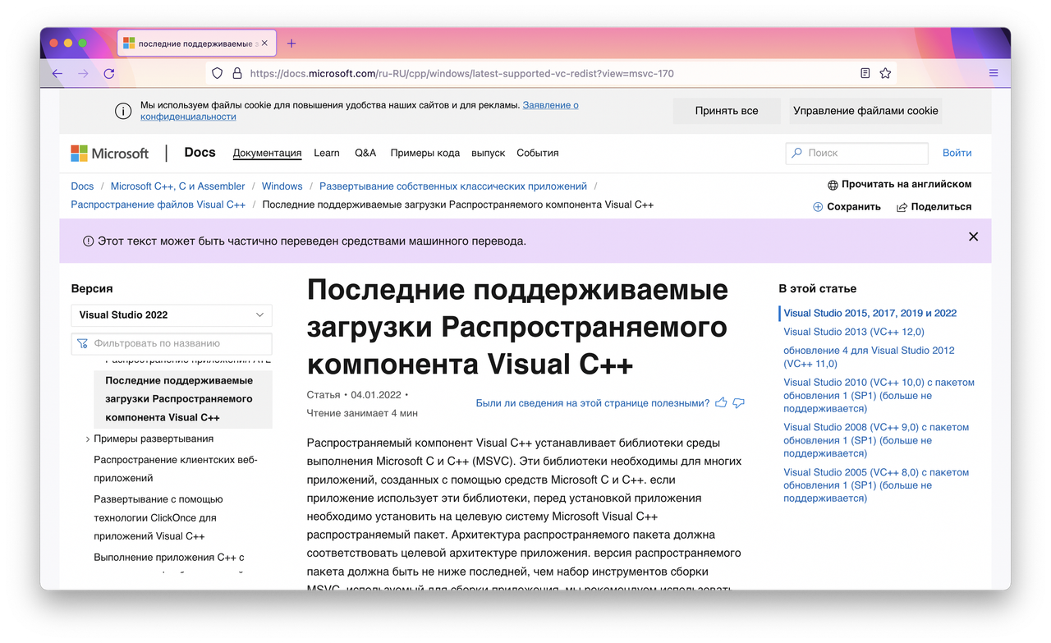Click the Войти sign-in link
The width and height of the screenshot is (1051, 643).
957,153
